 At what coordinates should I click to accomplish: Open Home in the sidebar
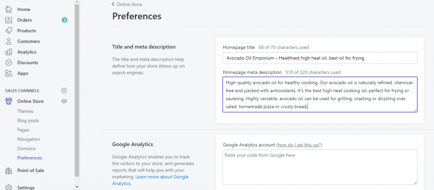[24, 9]
